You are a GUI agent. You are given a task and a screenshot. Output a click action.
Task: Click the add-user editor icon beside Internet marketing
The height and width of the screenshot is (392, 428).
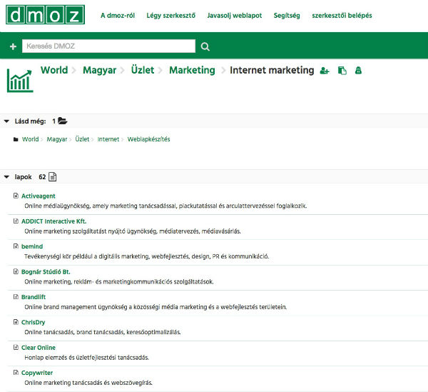click(x=325, y=71)
